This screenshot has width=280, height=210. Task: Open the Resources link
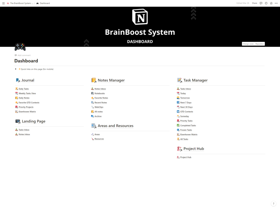click(x=99, y=139)
